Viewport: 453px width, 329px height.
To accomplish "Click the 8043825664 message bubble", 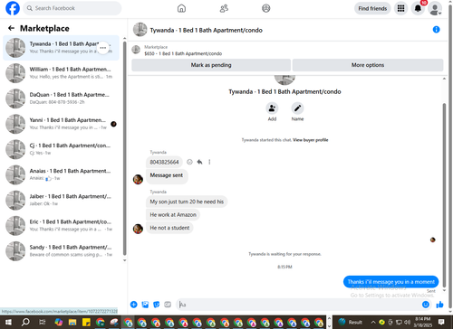I will tap(164, 162).
